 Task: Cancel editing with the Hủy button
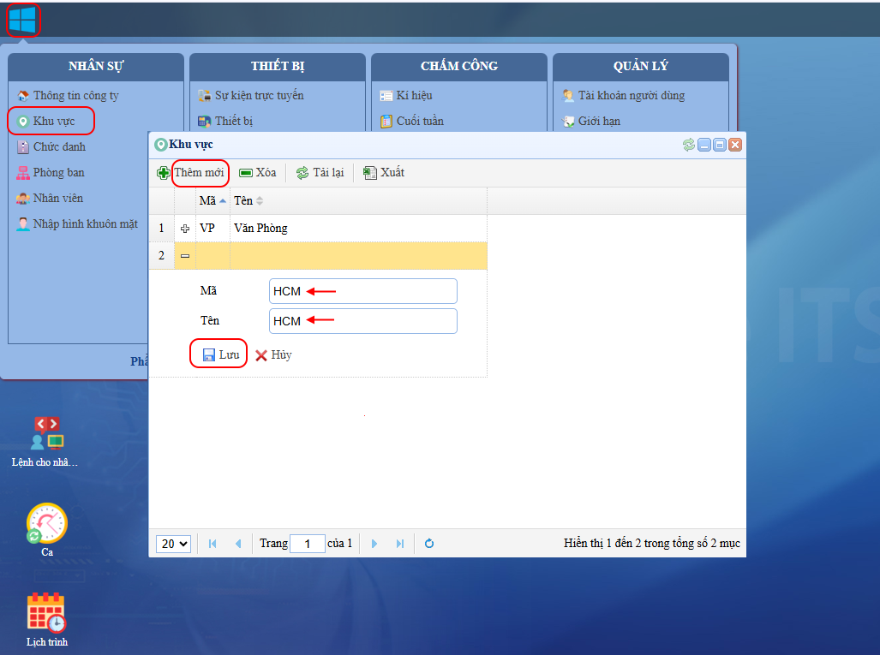tap(273, 354)
